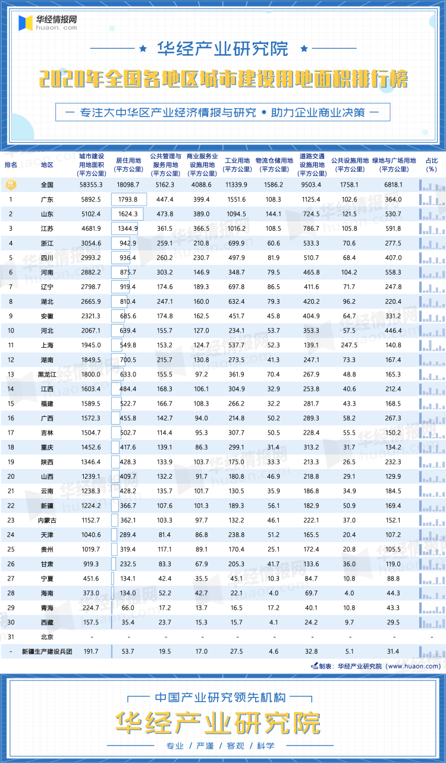
Task: Click 江西 total area value 1603.4
Action: coord(91,388)
